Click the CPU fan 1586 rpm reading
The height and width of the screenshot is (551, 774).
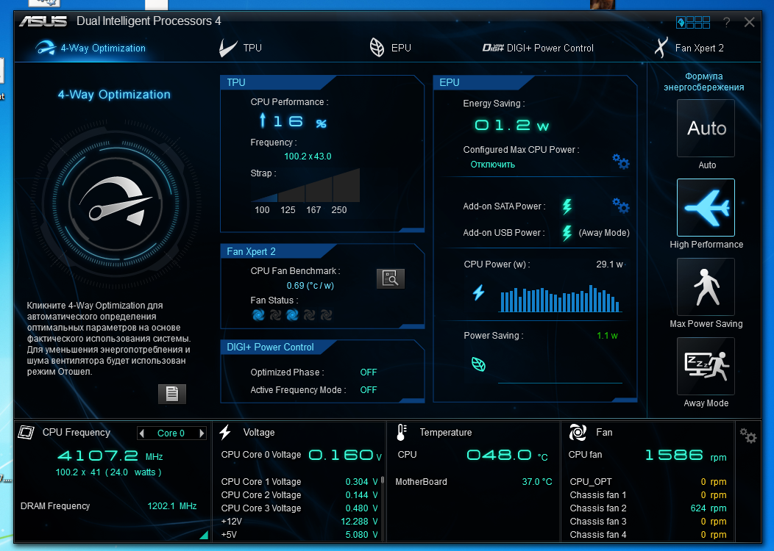pos(686,455)
